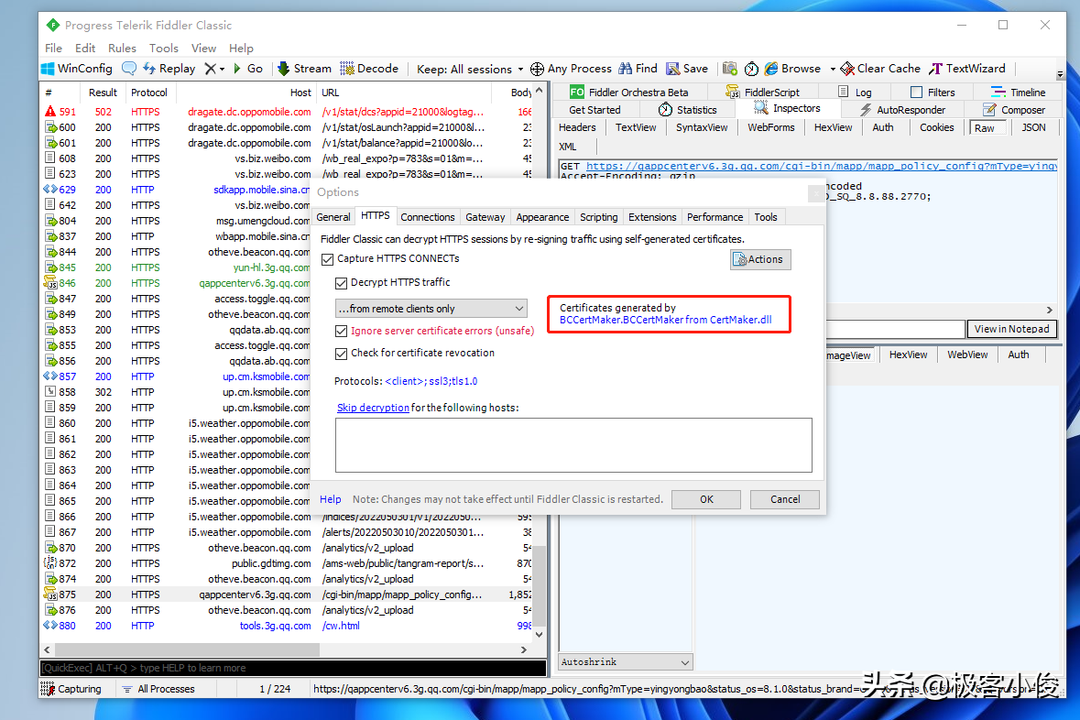Click the Stream mode toolbar button

pos(304,69)
